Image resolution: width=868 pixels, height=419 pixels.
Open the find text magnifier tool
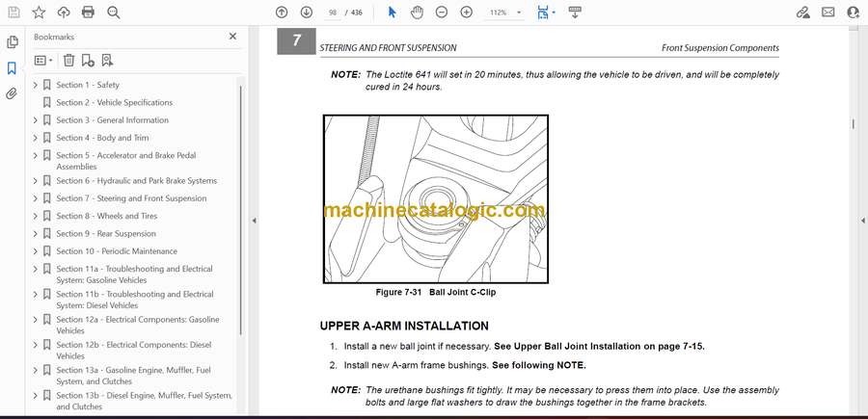tap(114, 13)
